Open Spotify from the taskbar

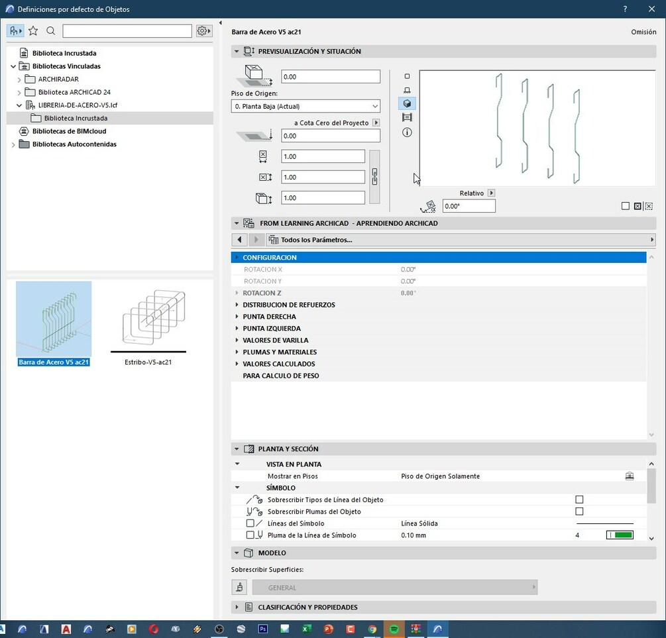pyautogui.click(x=394, y=629)
